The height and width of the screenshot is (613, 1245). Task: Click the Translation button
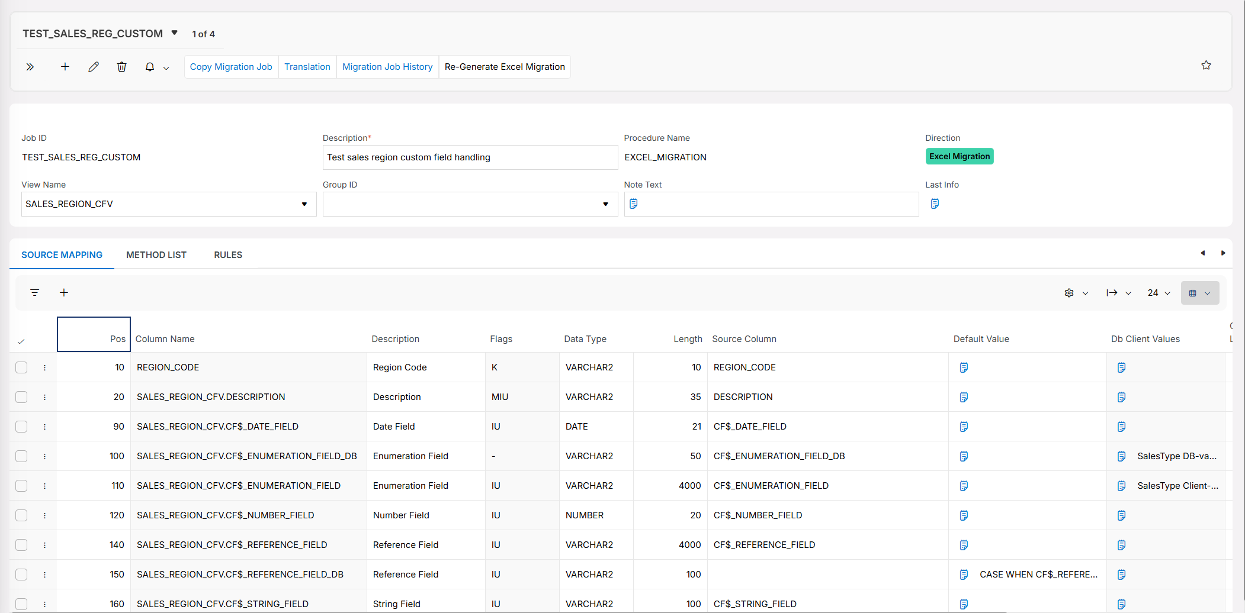click(x=307, y=67)
